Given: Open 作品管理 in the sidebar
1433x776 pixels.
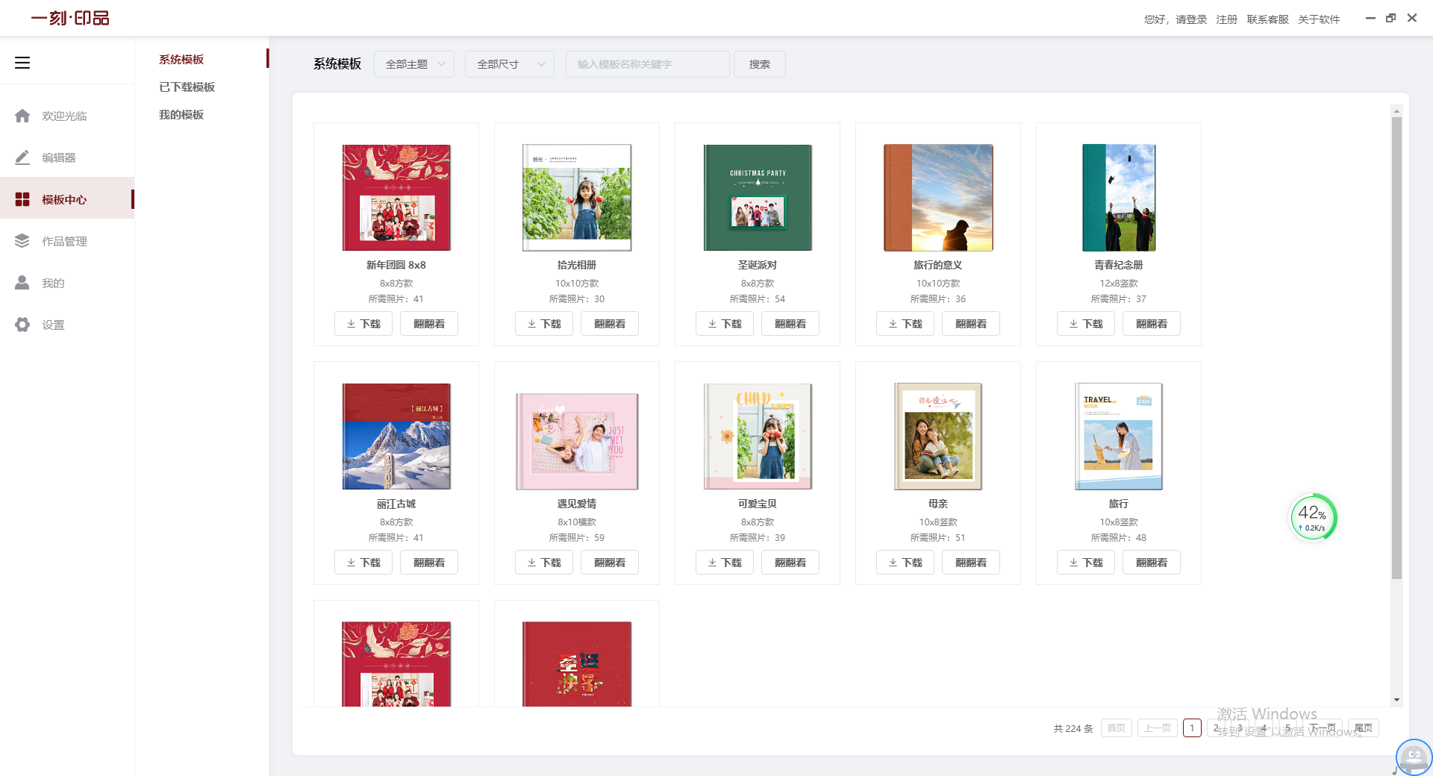Looking at the screenshot, I should [67, 241].
